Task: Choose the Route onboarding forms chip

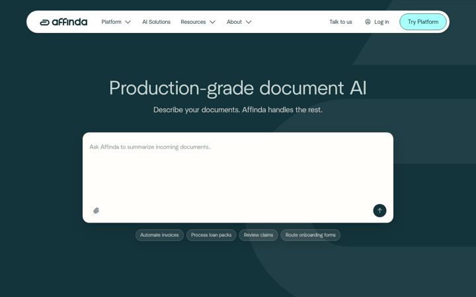Action: click(x=310, y=235)
